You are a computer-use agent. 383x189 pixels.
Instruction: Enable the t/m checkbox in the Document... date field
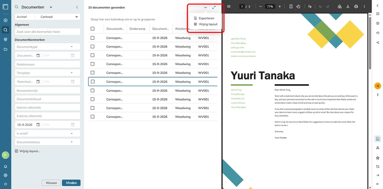(42, 55)
